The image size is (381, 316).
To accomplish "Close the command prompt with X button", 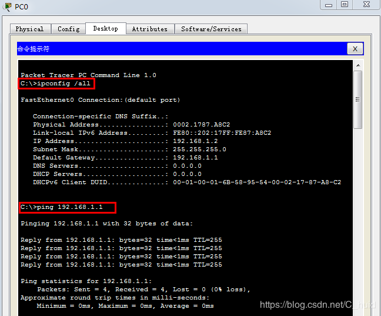I will [355, 49].
